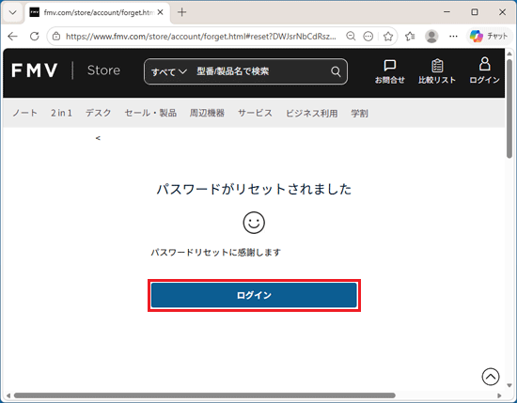This screenshot has height=403, width=517.
Task: Open お問合せ chat bubble icon
Action: pos(390,71)
